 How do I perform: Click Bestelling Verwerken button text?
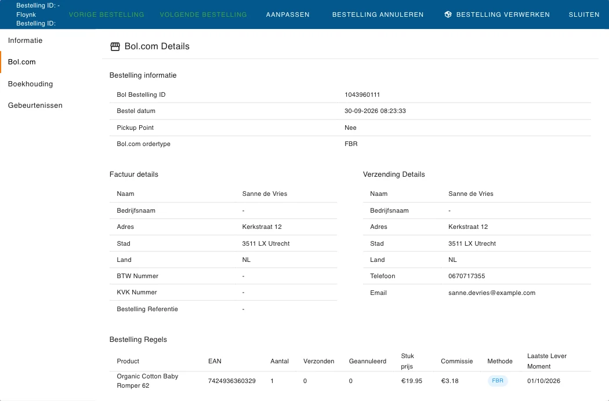click(503, 14)
